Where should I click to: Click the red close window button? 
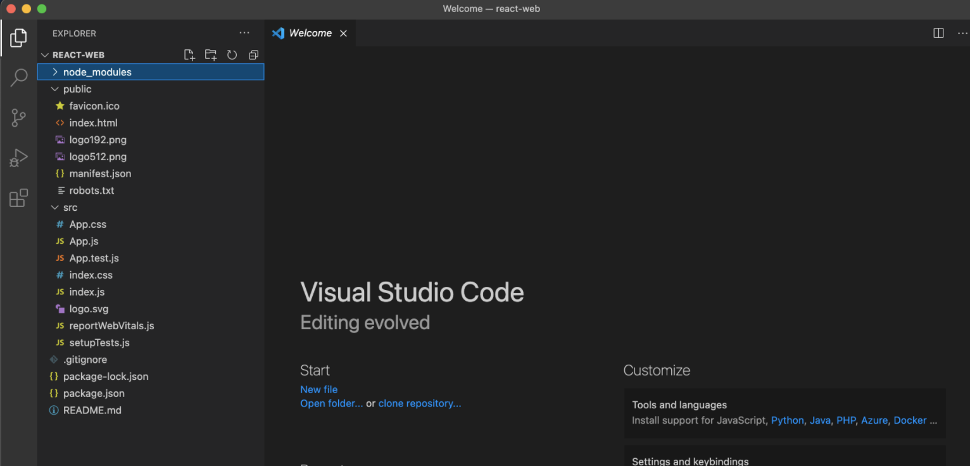(11, 9)
